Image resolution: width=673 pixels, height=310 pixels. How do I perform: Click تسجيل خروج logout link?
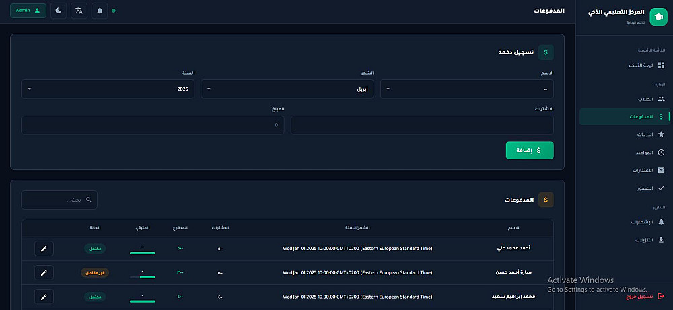[x=639, y=297]
